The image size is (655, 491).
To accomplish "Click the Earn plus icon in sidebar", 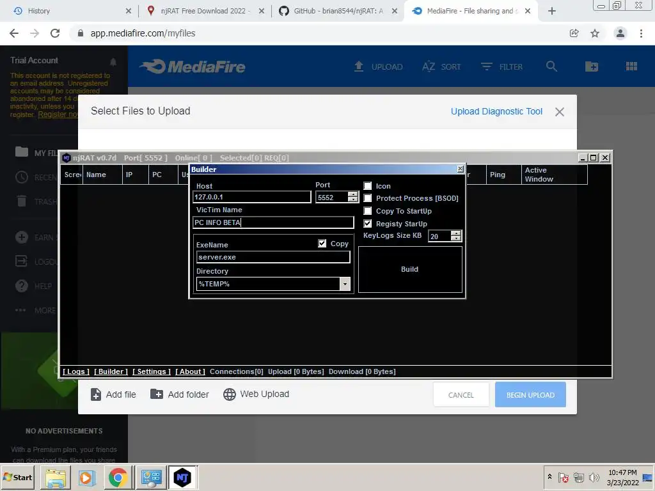I will click(x=22, y=237).
